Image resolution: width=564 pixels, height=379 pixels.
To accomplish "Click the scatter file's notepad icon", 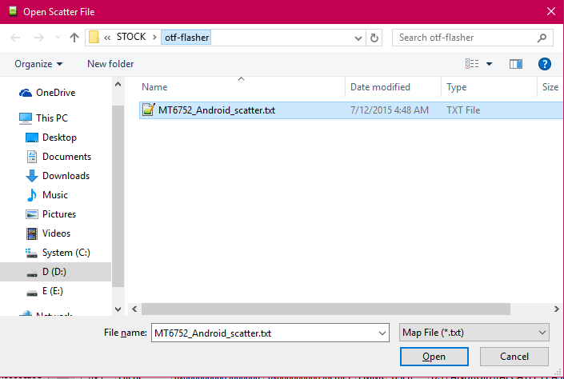I will pos(148,110).
